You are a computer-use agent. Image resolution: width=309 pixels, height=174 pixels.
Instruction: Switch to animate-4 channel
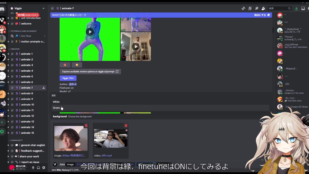pos(28,71)
